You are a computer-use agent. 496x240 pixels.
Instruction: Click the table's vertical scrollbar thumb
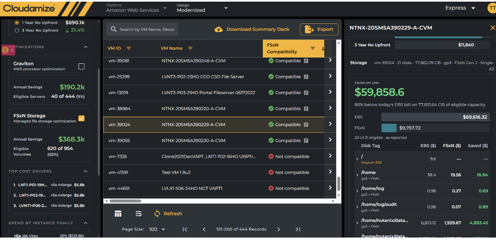point(339,183)
